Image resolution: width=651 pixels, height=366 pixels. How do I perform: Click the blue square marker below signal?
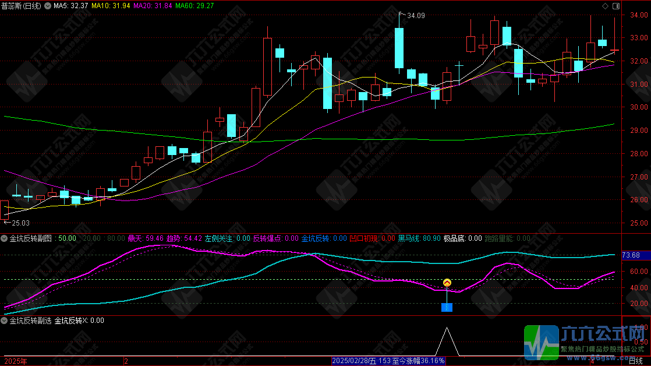coord(447,307)
